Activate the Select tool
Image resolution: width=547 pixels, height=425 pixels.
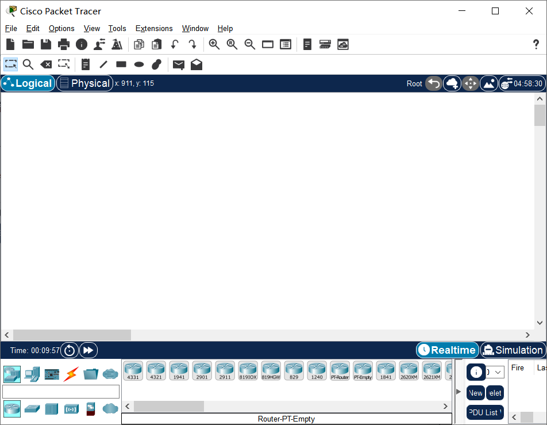click(11, 64)
